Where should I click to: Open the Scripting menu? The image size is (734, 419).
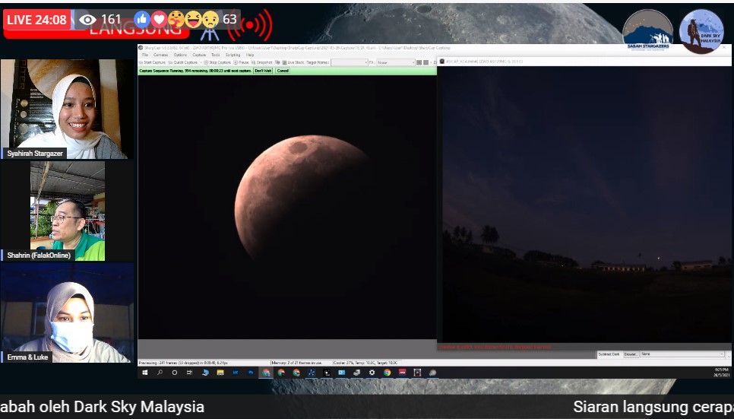point(233,55)
